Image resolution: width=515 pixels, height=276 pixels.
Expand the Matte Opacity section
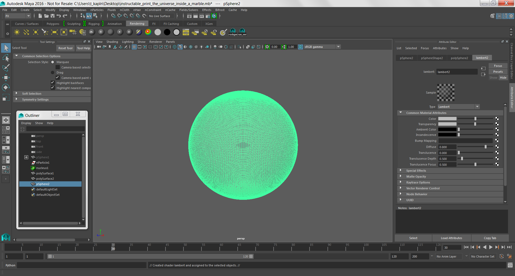point(401,176)
